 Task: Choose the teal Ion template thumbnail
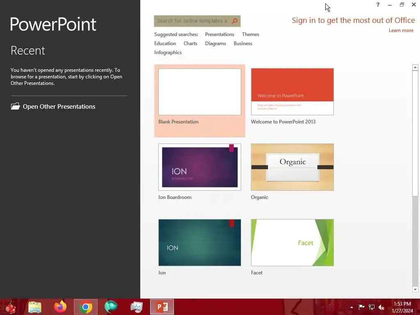click(200, 243)
